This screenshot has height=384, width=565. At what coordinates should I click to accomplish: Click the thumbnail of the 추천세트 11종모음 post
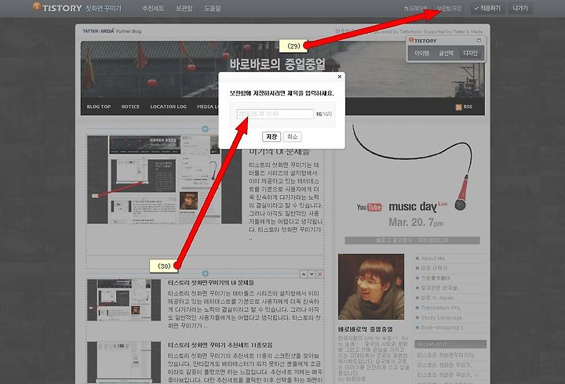(124, 362)
